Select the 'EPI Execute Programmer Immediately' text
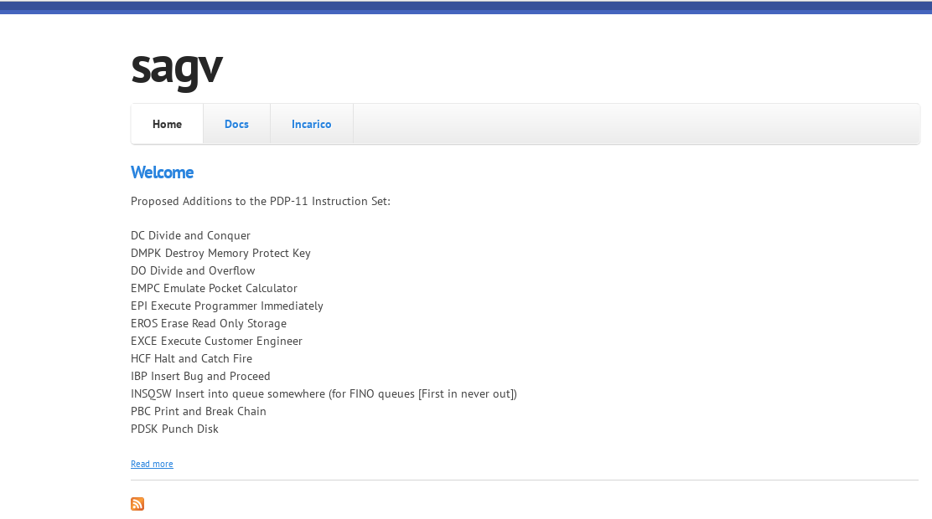The height and width of the screenshot is (519, 932). [226, 306]
